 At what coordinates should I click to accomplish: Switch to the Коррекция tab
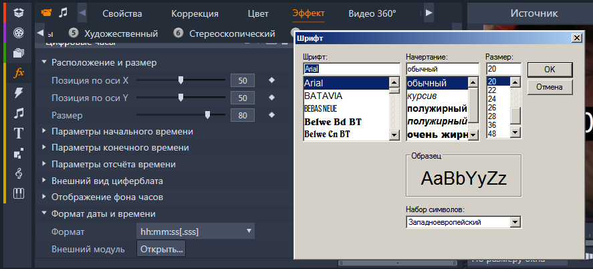(x=195, y=13)
